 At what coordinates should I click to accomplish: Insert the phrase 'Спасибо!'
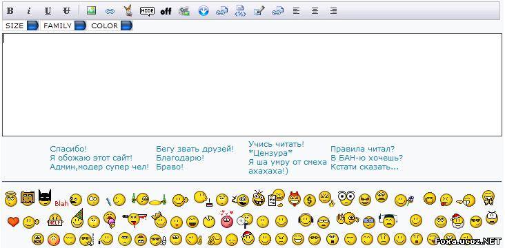(68, 149)
